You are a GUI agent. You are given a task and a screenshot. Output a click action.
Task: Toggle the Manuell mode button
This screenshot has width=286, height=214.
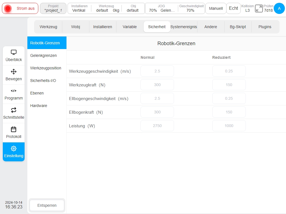216,8
